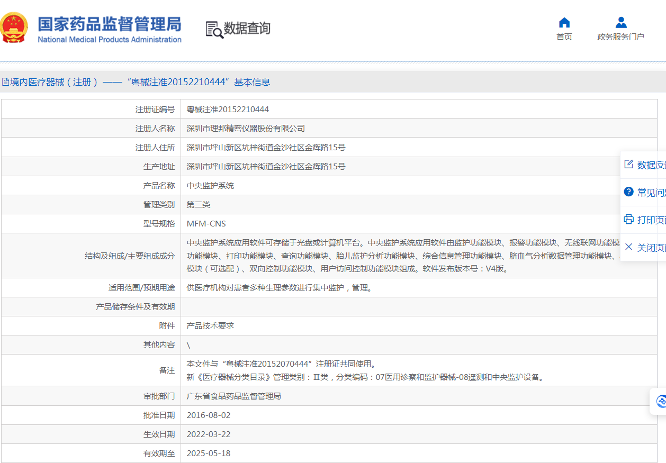Click the 审批部门 row label
Screen dimensions: 666x463
coord(159,396)
